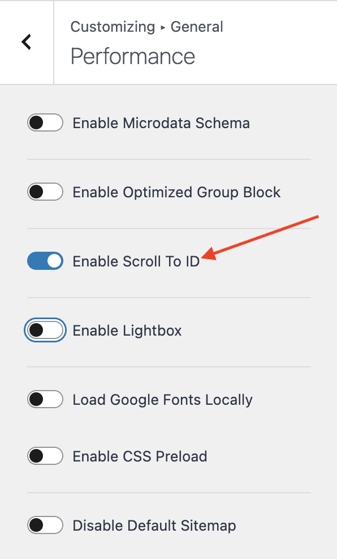Click the focused Lightbox toggle with blue outline
The width and height of the screenshot is (337, 559).
point(45,330)
